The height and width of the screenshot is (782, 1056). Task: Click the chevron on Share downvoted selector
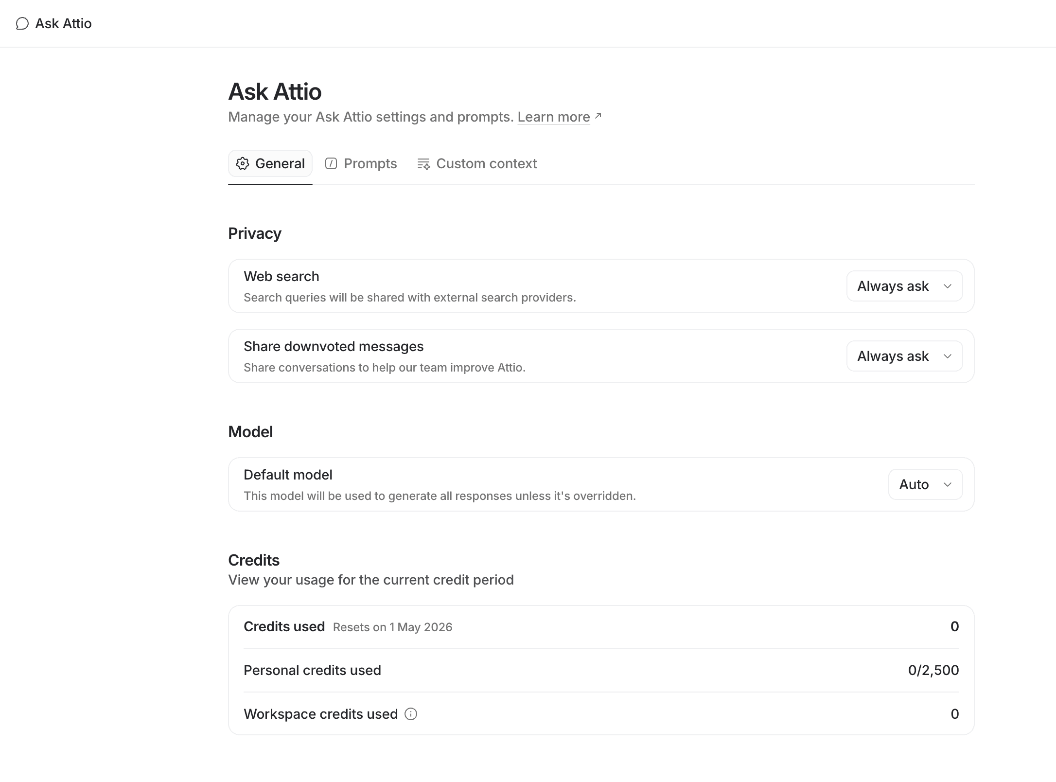pyautogui.click(x=947, y=356)
